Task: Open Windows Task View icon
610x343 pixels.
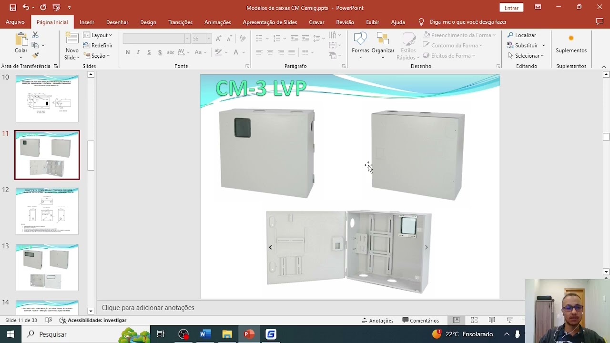Action: pos(161,334)
